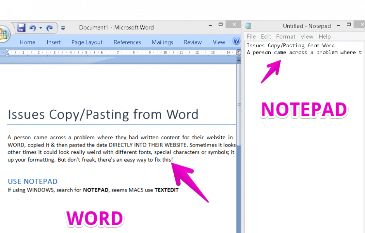Click the scroll-up arrow on Word's scrollbar
This screenshot has width=365, height=233.
[238, 60]
